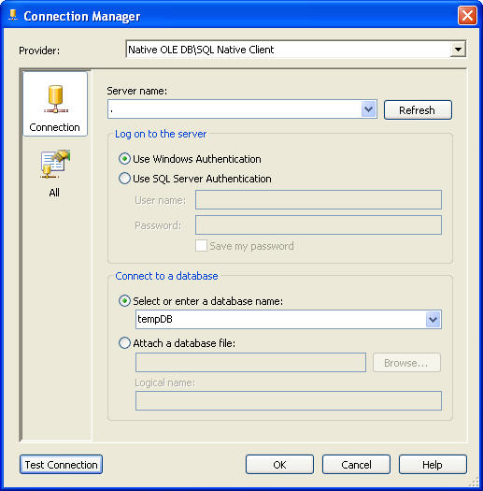Select Use Windows Authentication radio button
This screenshot has height=491, width=483.
124,159
